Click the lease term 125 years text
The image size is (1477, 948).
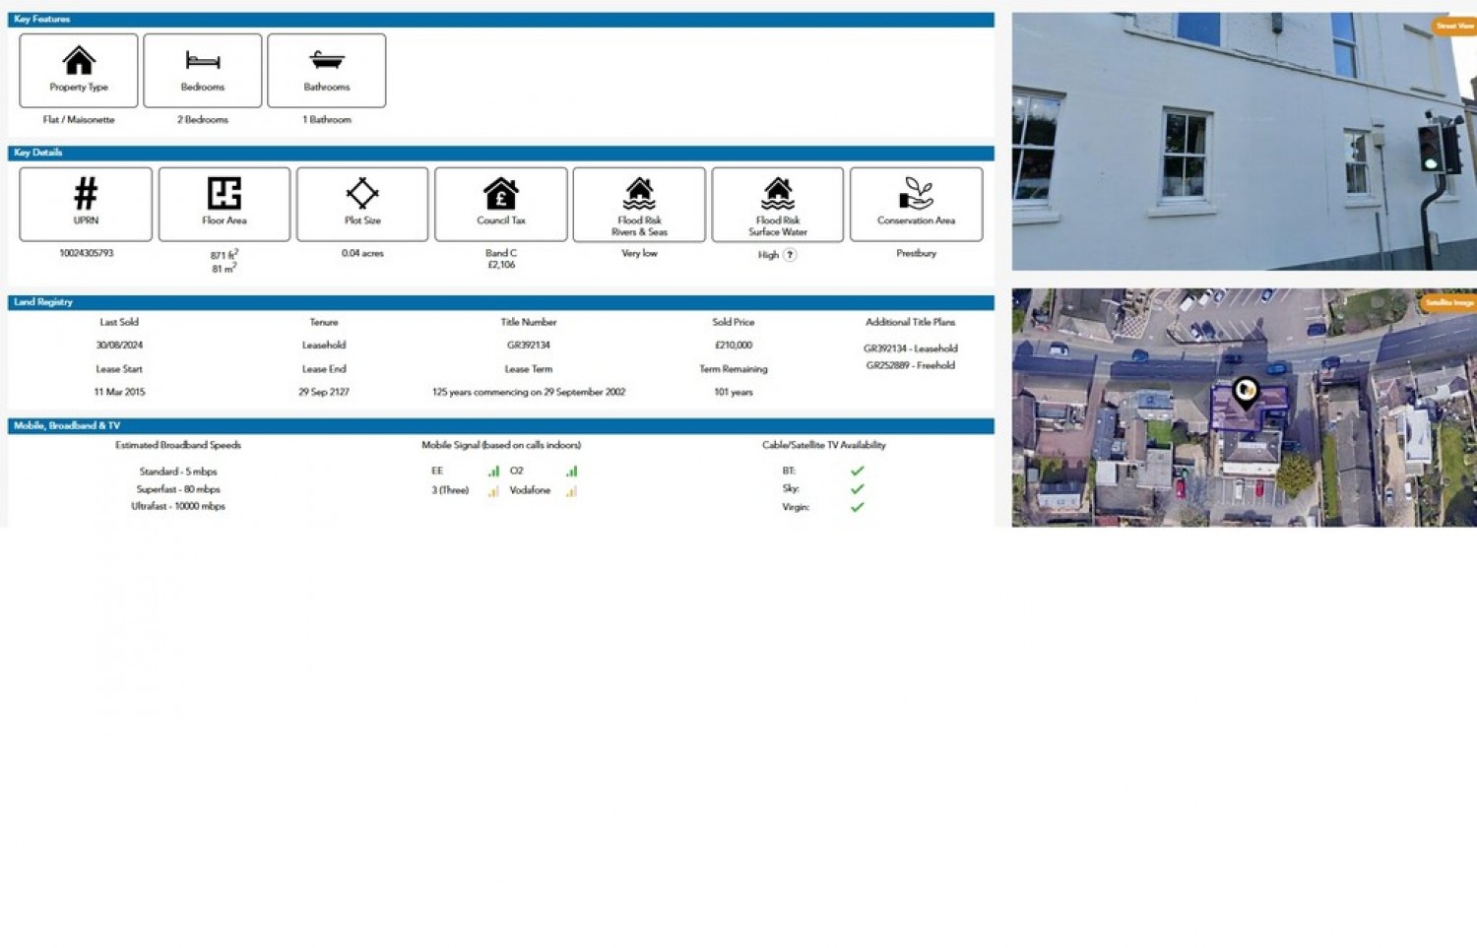pyautogui.click(x=529, y=392)
